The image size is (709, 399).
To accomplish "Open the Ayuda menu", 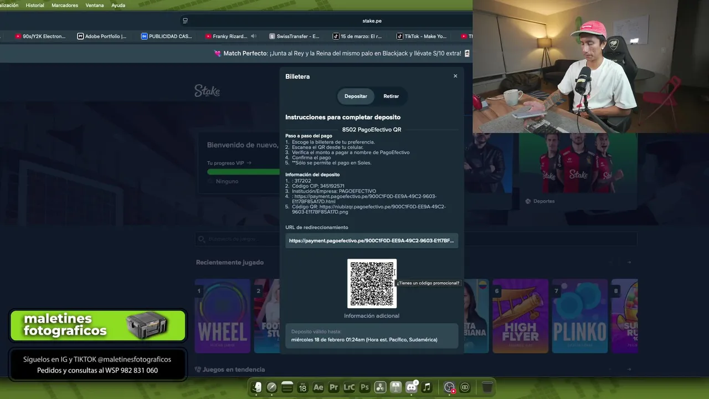I will pyautogui.click(x=118, y=5).
